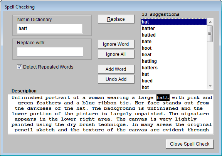Select suggestion 'hot'
Screen dimensions: 222x156
tap(174, 87)
